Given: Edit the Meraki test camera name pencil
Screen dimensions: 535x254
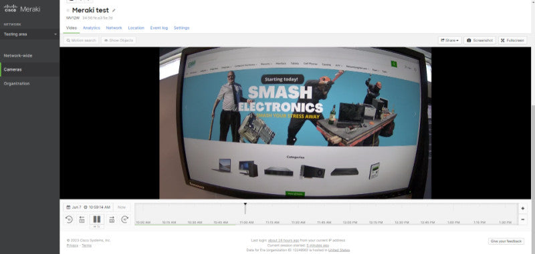Looking at the screenshot, I should (114, 11).
